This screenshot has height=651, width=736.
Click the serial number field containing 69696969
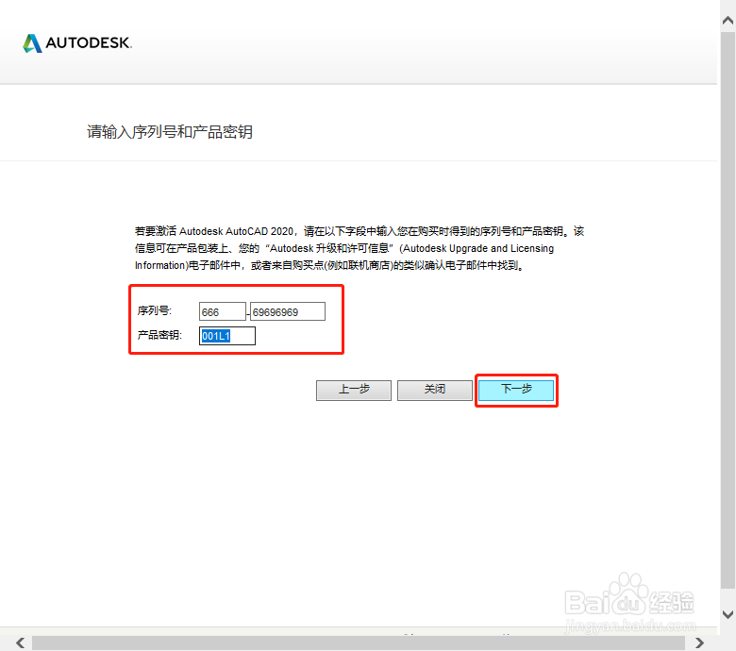[x=288, y=311]
